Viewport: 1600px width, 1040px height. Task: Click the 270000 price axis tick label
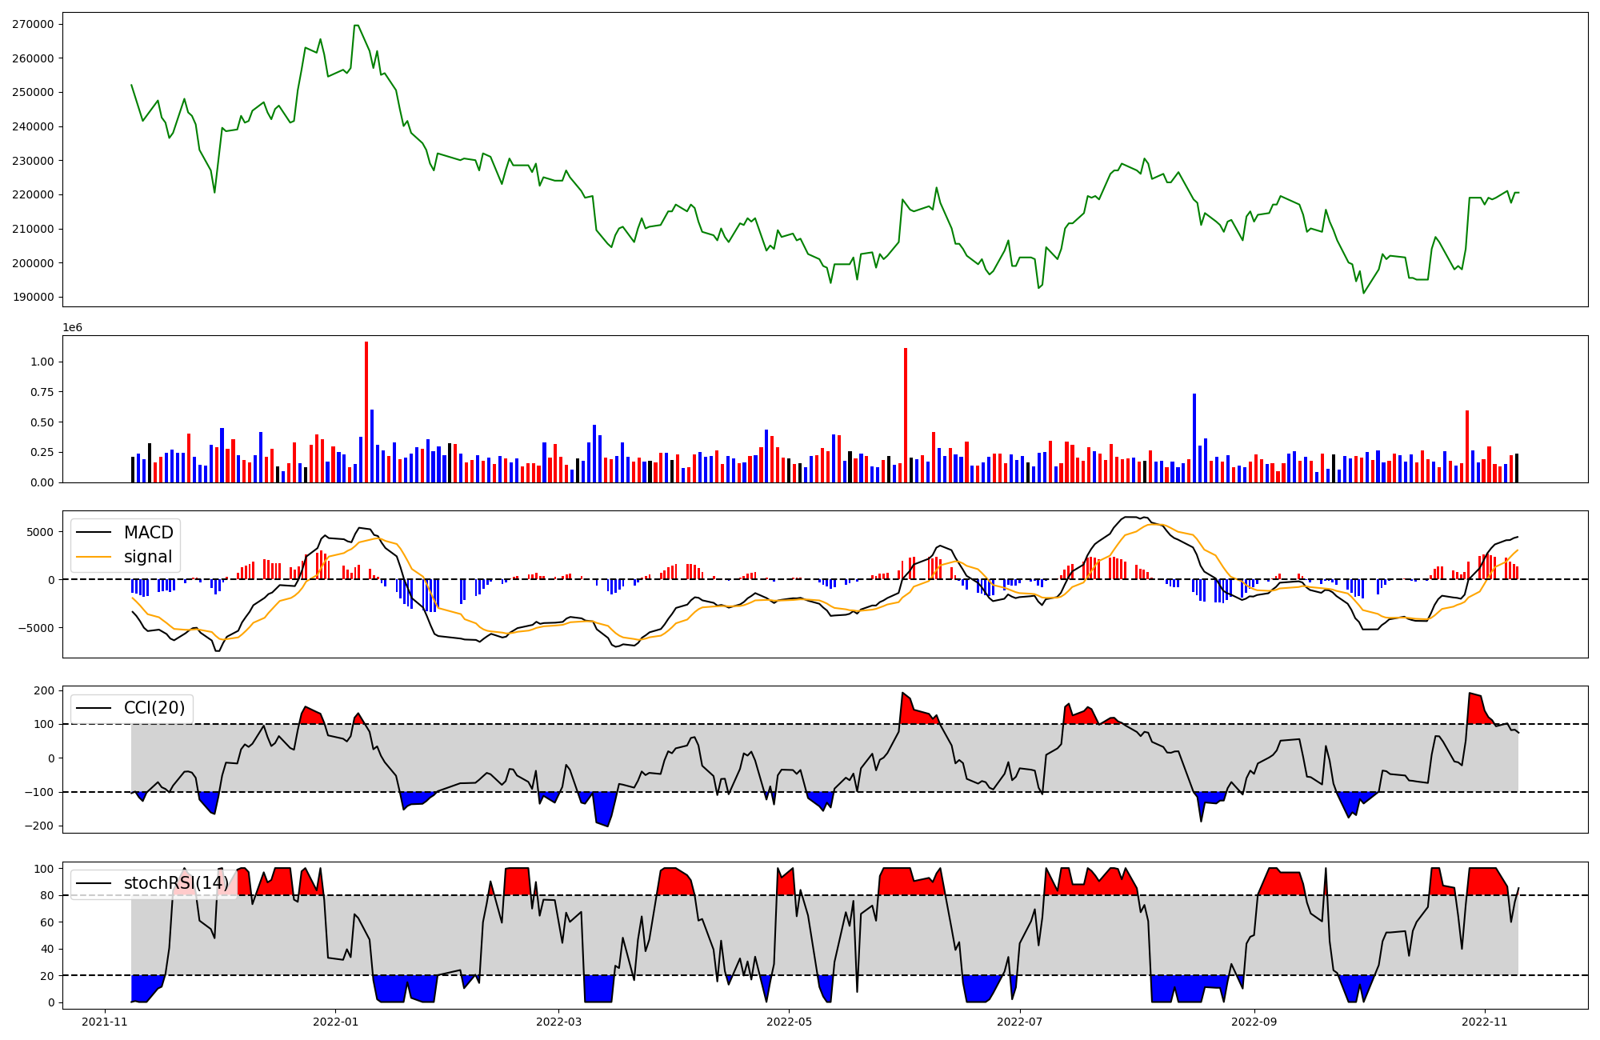click(x=33, y=24)
